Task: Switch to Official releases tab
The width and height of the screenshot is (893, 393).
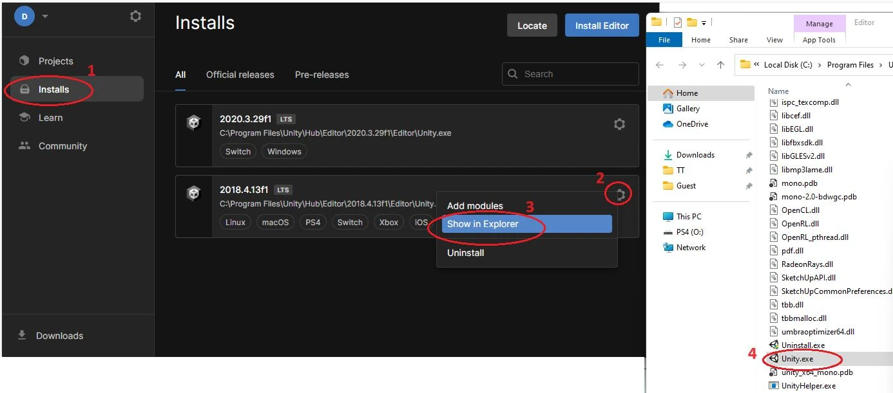Action: tap(240, 75)
